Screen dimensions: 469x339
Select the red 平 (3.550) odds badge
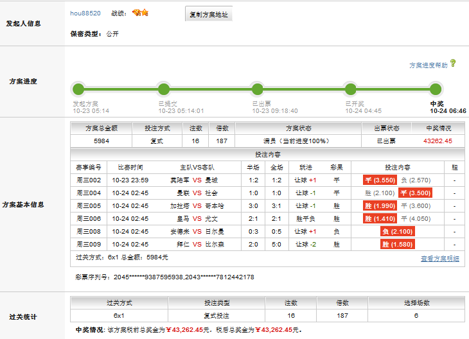point(380,180)
